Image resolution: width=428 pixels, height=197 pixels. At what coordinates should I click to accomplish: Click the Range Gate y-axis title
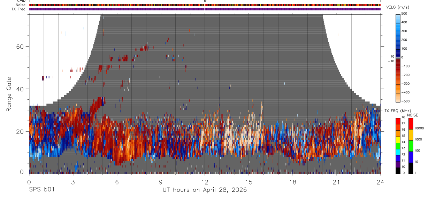[9, 95]
